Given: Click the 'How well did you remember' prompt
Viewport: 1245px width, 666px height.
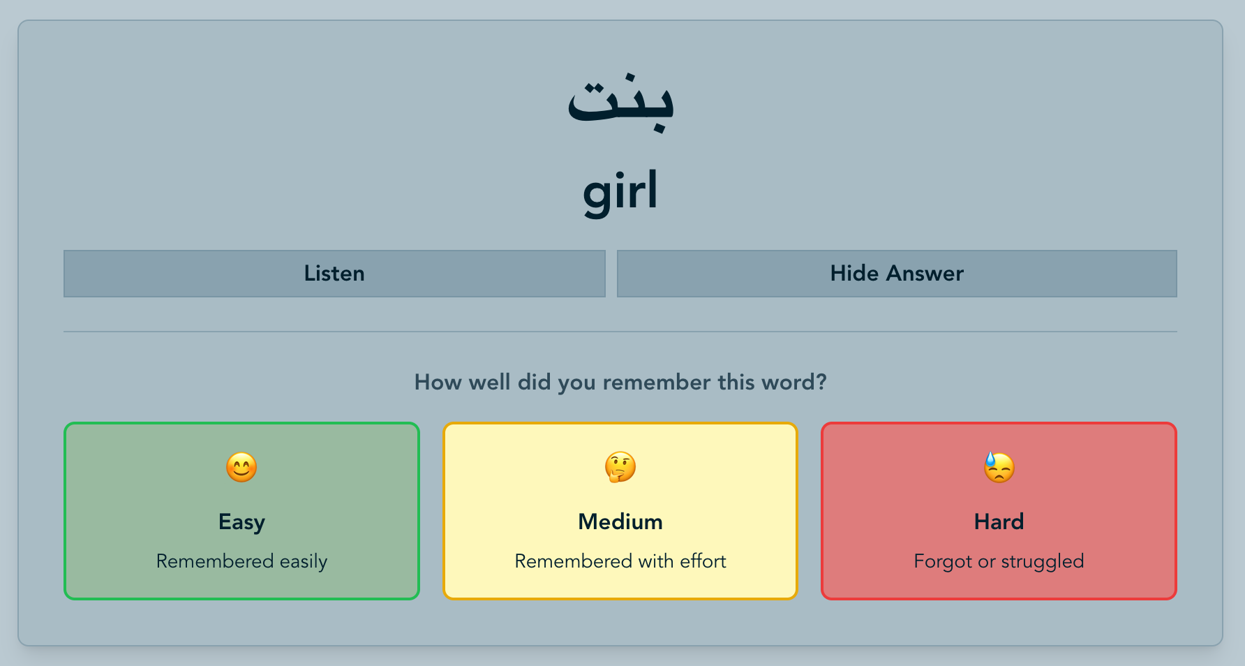Looking at the screenshot, I should tap(620, 382).
